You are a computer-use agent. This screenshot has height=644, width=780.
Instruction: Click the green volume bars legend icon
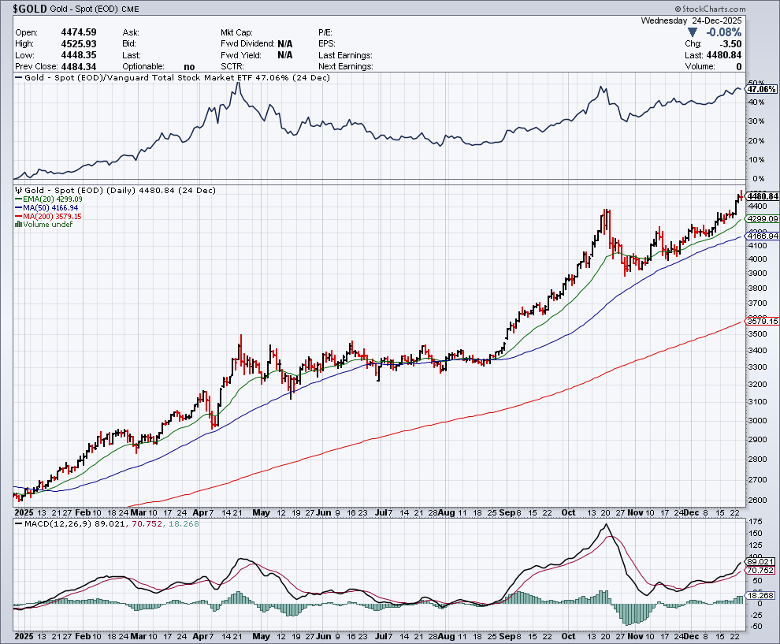pos(18,225)
